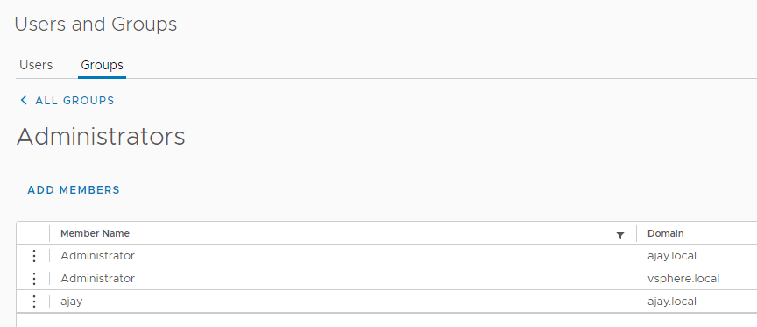Click the divider between Member Name and Domain
This screenshot has width=757, height=327.
(x=636, y=233)
